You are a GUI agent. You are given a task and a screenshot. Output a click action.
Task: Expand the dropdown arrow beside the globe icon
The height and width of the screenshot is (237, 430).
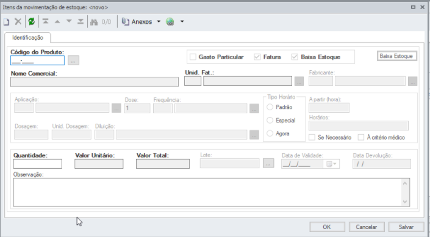182,22
